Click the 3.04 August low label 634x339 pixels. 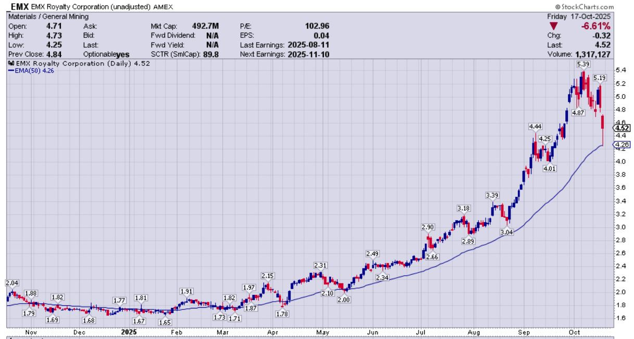coord(506,233)
